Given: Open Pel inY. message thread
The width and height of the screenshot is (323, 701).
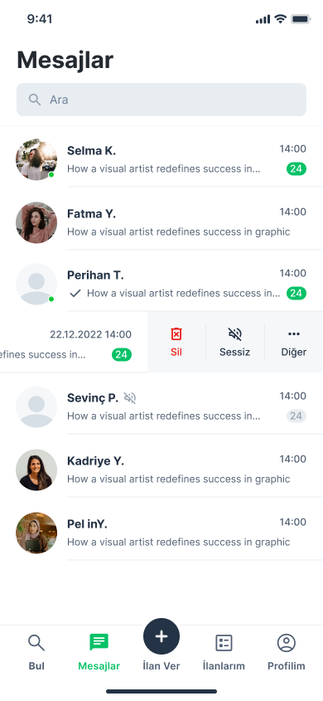Looking at the screenshot, I should click(161, 533).
